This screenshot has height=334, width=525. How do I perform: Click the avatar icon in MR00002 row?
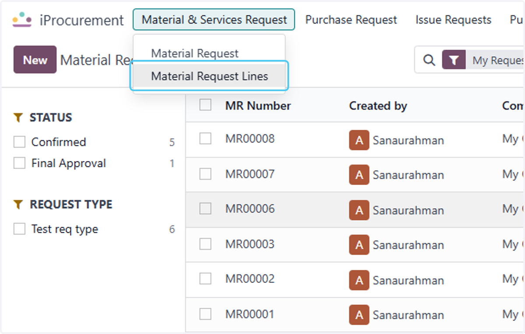[359, 280]
